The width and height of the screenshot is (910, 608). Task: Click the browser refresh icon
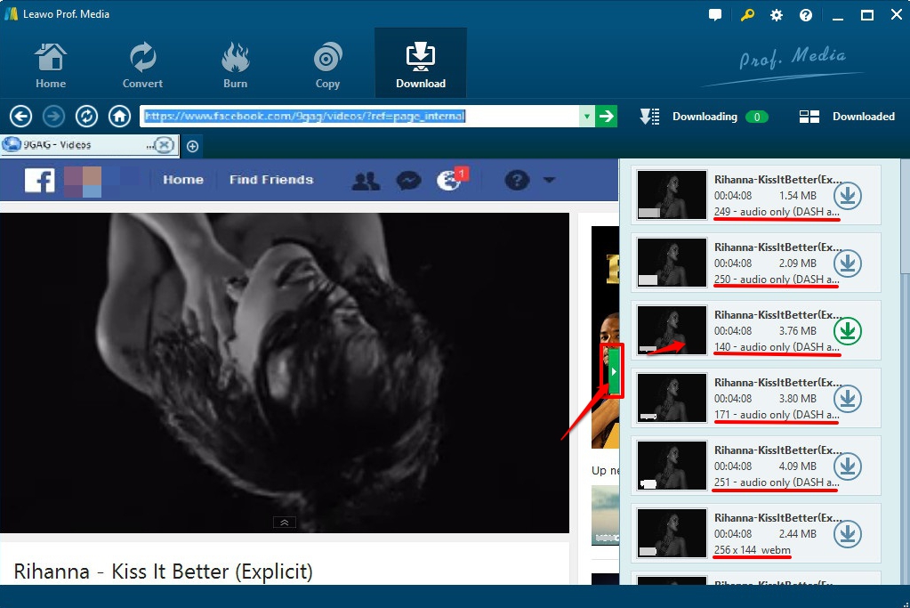pyautogui.click(x=86, y=117)
